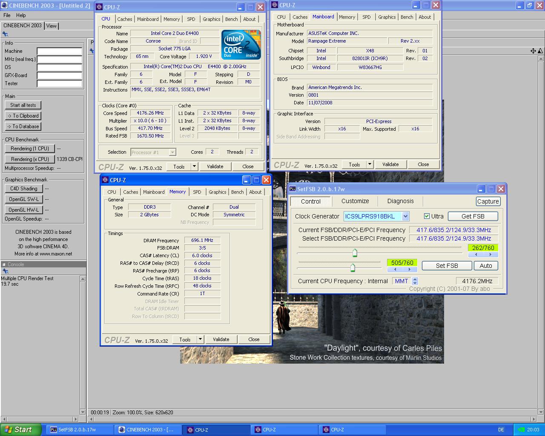The width and height of the screenshot is (545, 436).
Task: Click Tools button in CPU-Z Memory window
Action: (x=185, y=339)
